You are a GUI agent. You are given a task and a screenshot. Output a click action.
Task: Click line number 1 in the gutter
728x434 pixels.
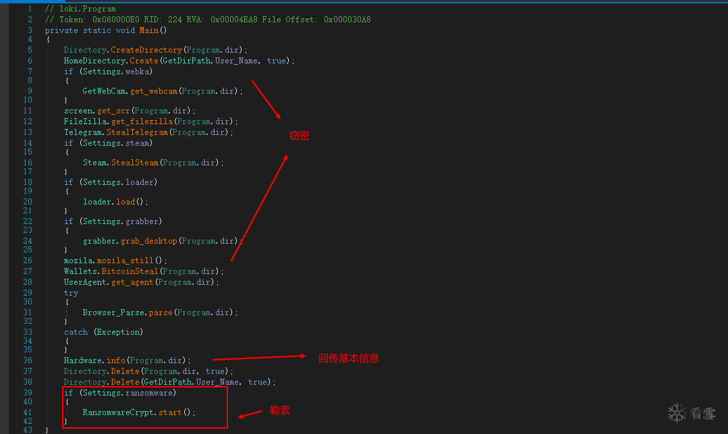point(30,9)
